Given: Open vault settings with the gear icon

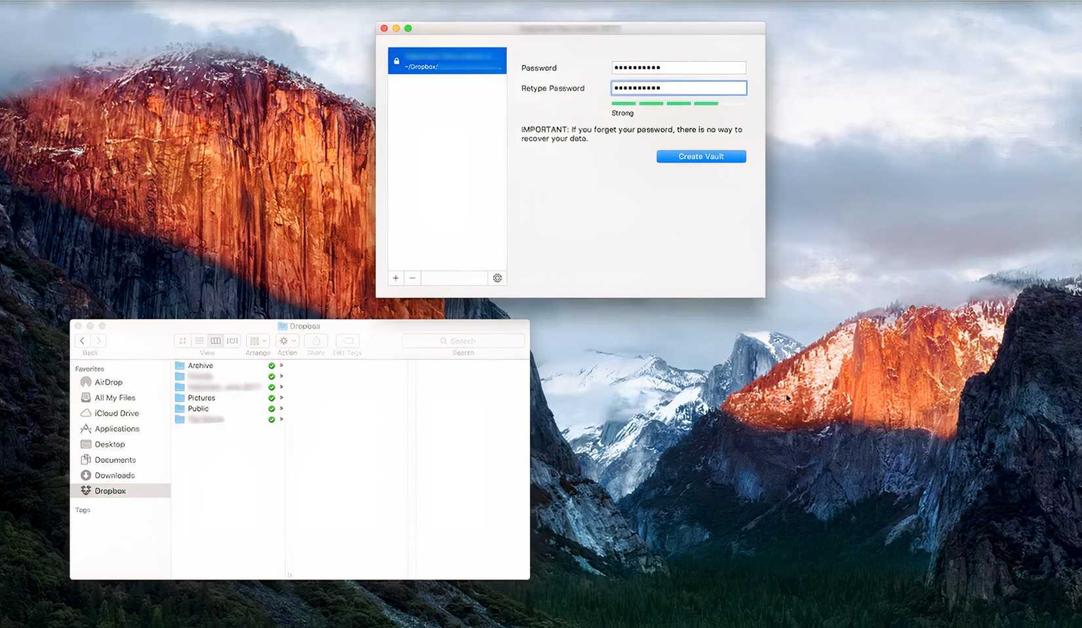Looking at the screenshot, I should (497, 278).
